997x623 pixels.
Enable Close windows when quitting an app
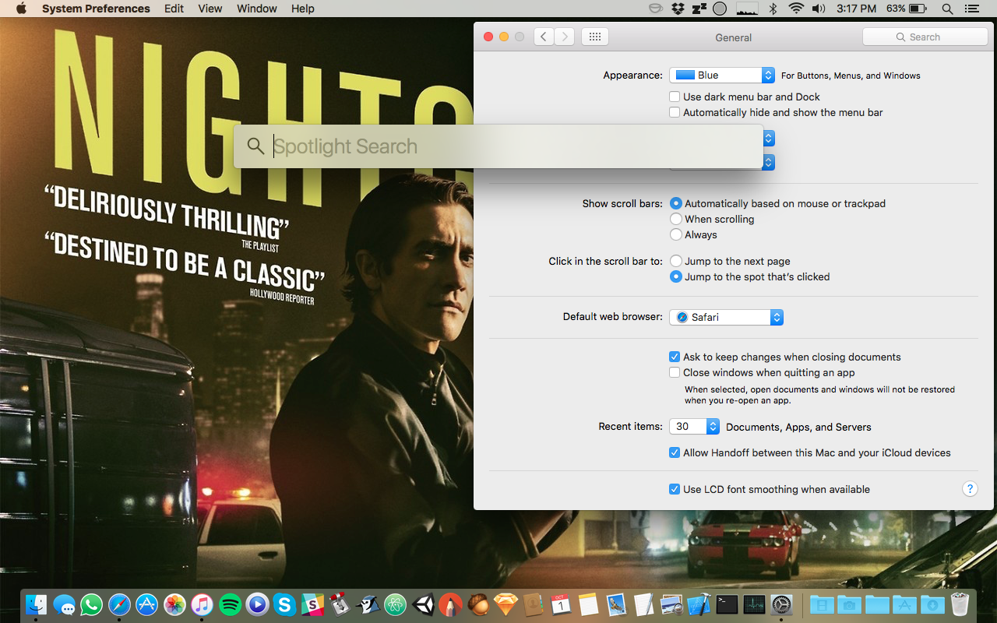point(675,372)
